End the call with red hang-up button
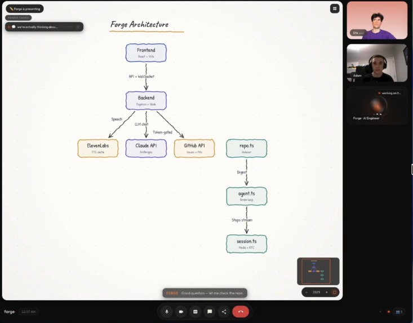This screenshot has height=323, width=413. tap(241, 312)
